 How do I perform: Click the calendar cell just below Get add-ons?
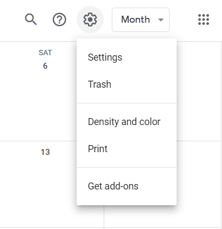point(140,216)
